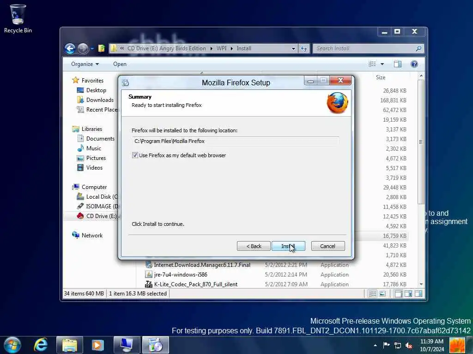Change view with the views icon
The width and height of the screenshot is (473, 354).
point(372,64)
